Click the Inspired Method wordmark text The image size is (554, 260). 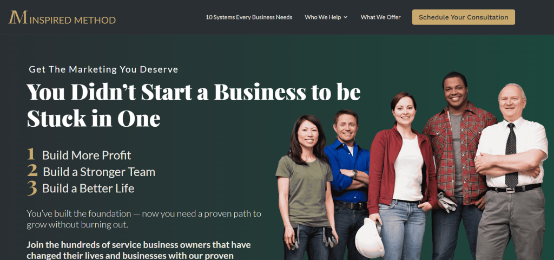point(73,20)
